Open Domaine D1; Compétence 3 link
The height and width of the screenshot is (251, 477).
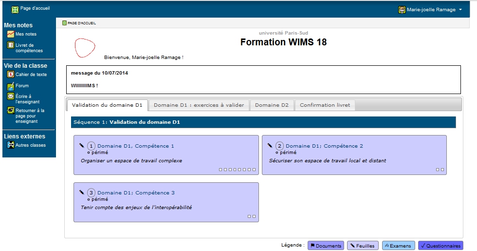click(x=136, y=193)
